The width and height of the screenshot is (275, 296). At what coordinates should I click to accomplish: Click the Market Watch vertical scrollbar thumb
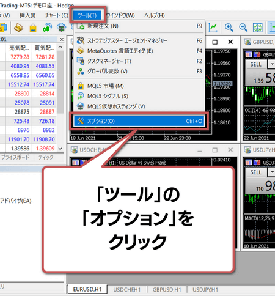pos(60,81)
